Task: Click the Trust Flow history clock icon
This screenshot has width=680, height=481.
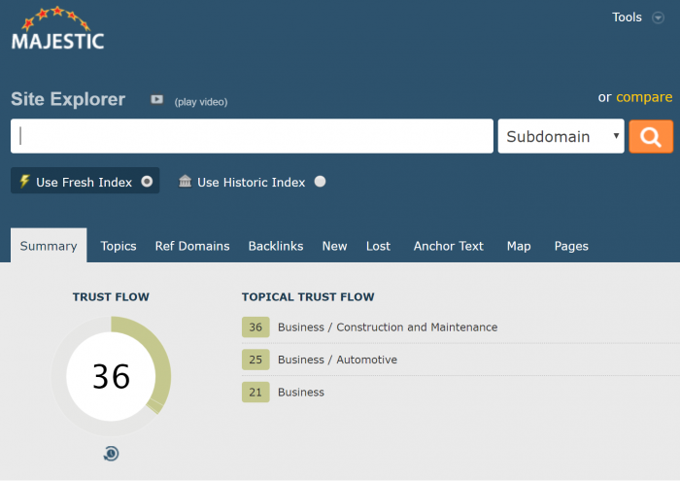Action: pos(111,453)
